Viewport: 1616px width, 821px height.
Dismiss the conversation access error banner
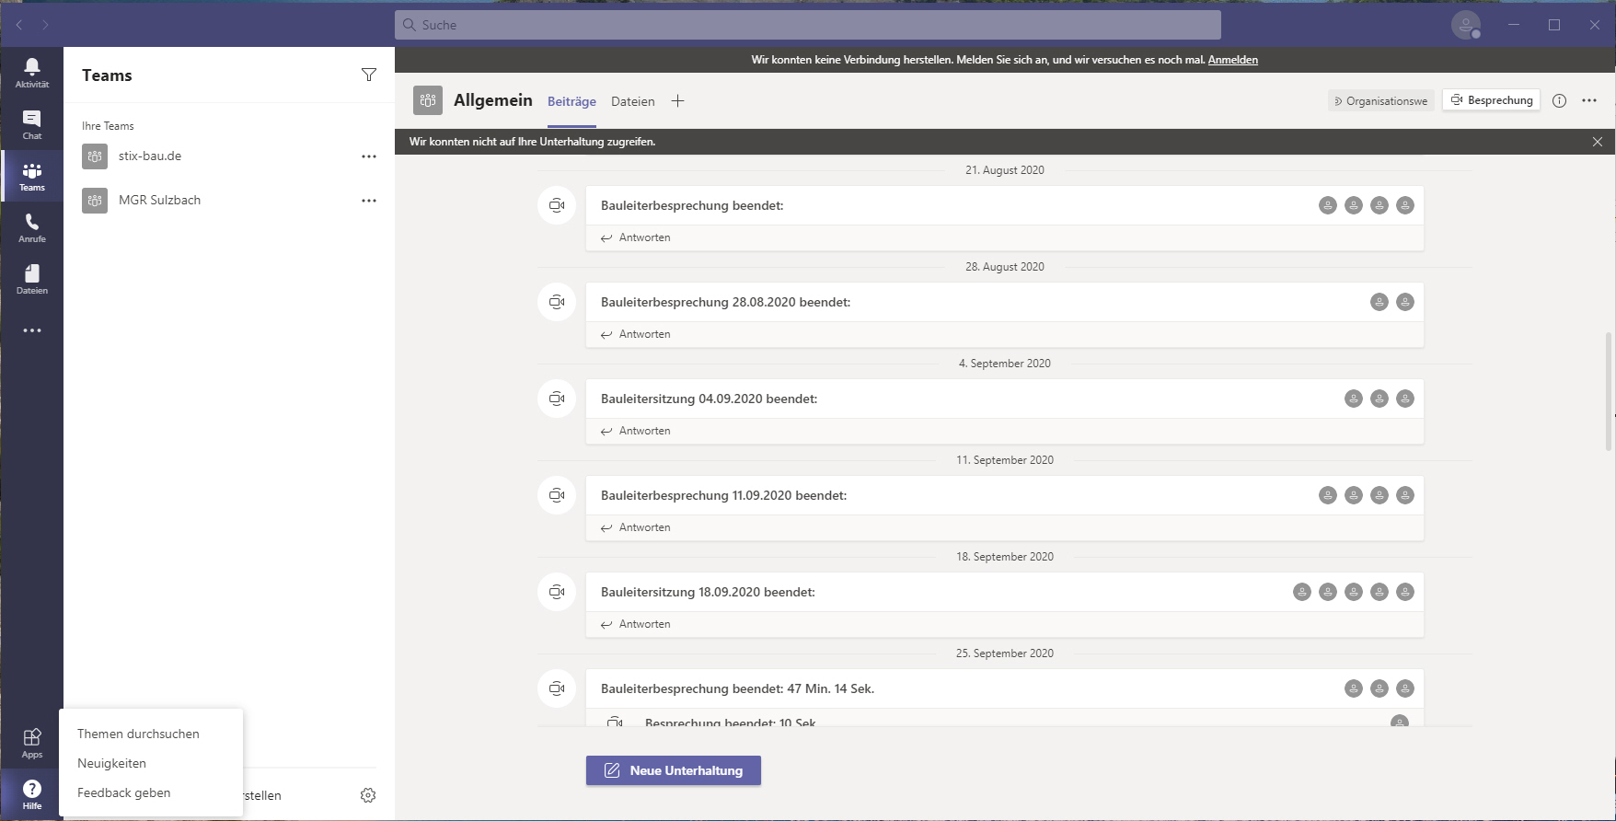coord(1598,142)
